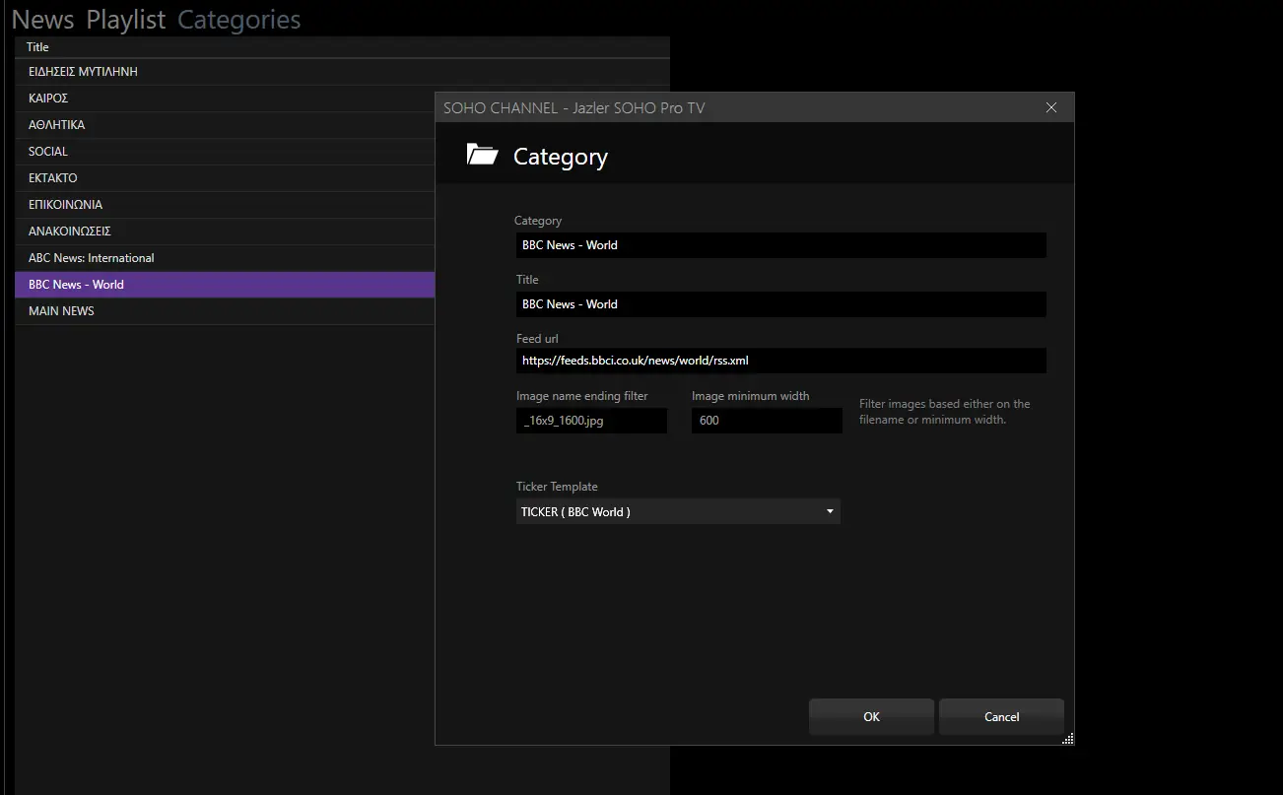The height and width of the screenshot is (795, 1283).
Task: Click the folder icon beside Category heading
Action: [482, 155]
